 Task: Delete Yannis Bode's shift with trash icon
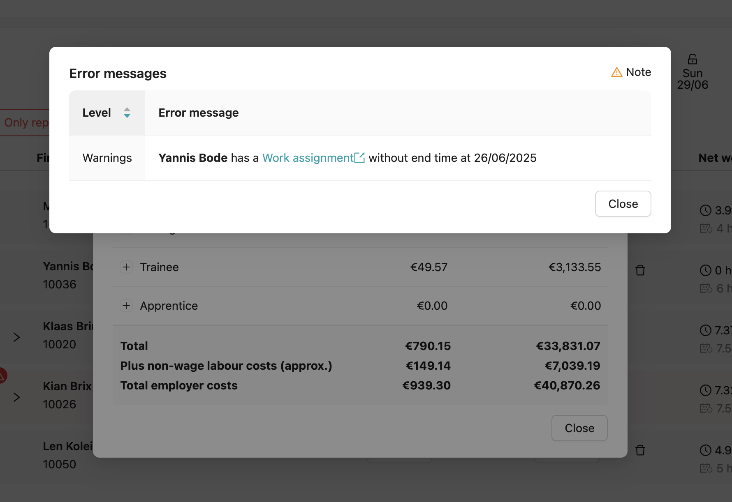[640, 270]
